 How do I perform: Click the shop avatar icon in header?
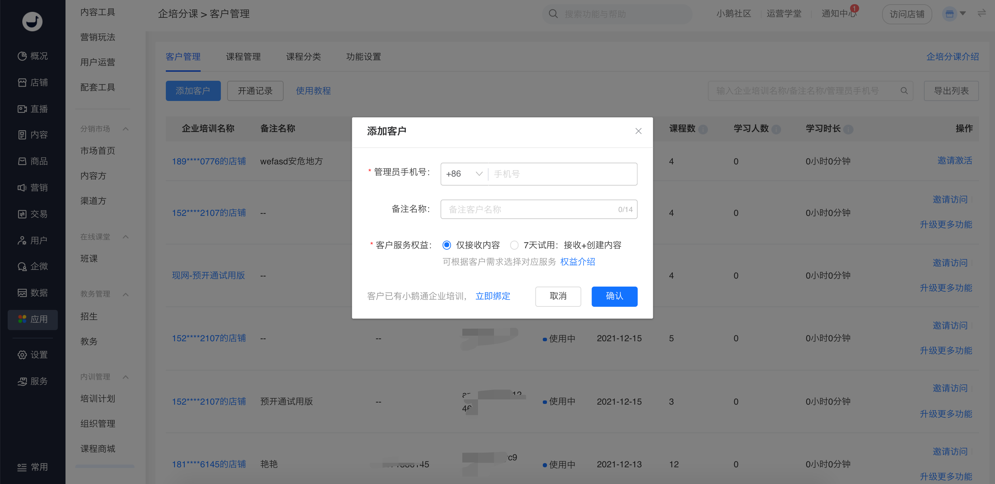point(949,14)
